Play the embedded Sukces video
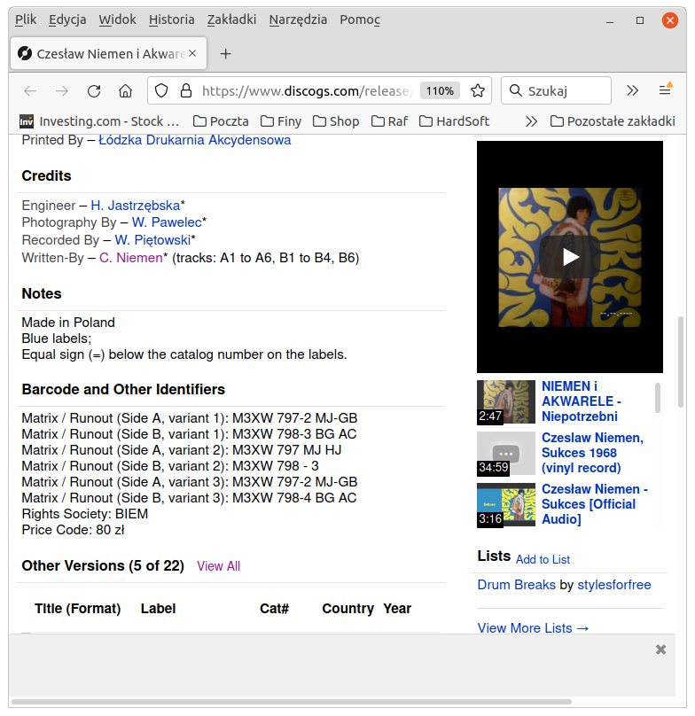This screenshot has height=716, width=695. point(570,257)
